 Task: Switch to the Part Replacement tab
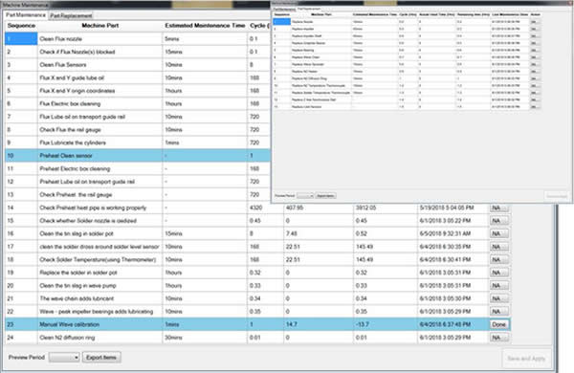[71, 15]
